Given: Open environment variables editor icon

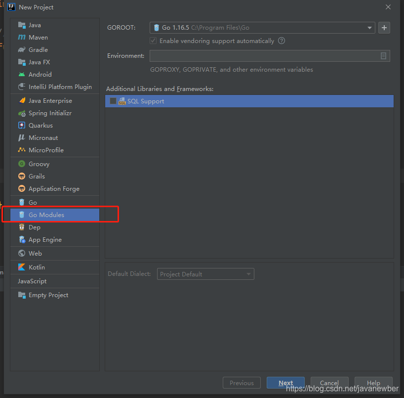Looking at the screenshot, I should [383, 56].
